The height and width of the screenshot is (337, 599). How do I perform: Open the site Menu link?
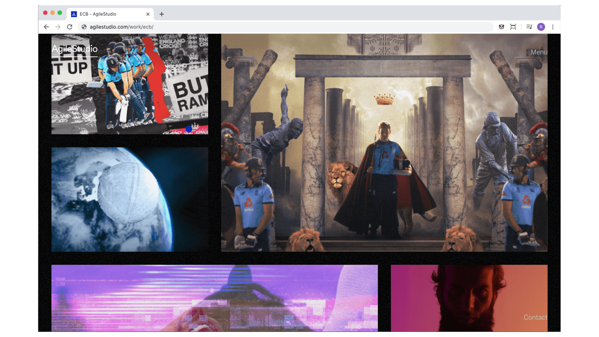click(x=539, y=52)
